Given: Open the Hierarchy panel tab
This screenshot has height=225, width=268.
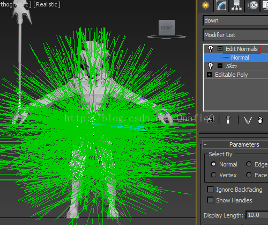Looking at the screenshot, I should click(x=236, y=5).
